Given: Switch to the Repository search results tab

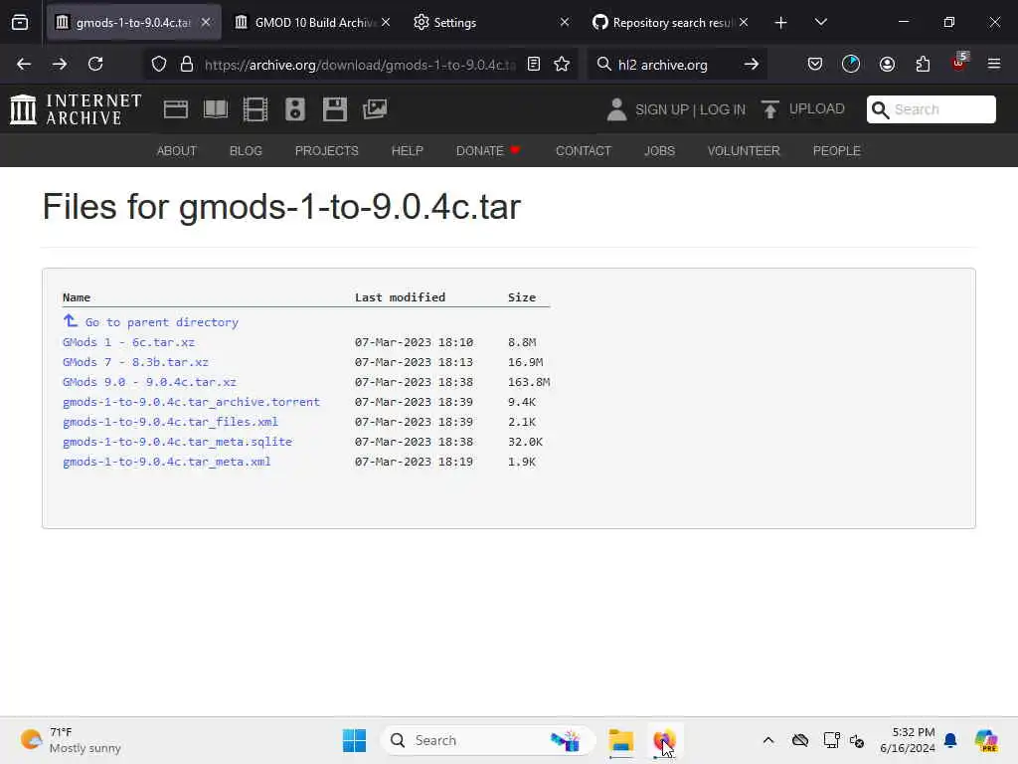Looking at the screenshot, I should 671,23.
